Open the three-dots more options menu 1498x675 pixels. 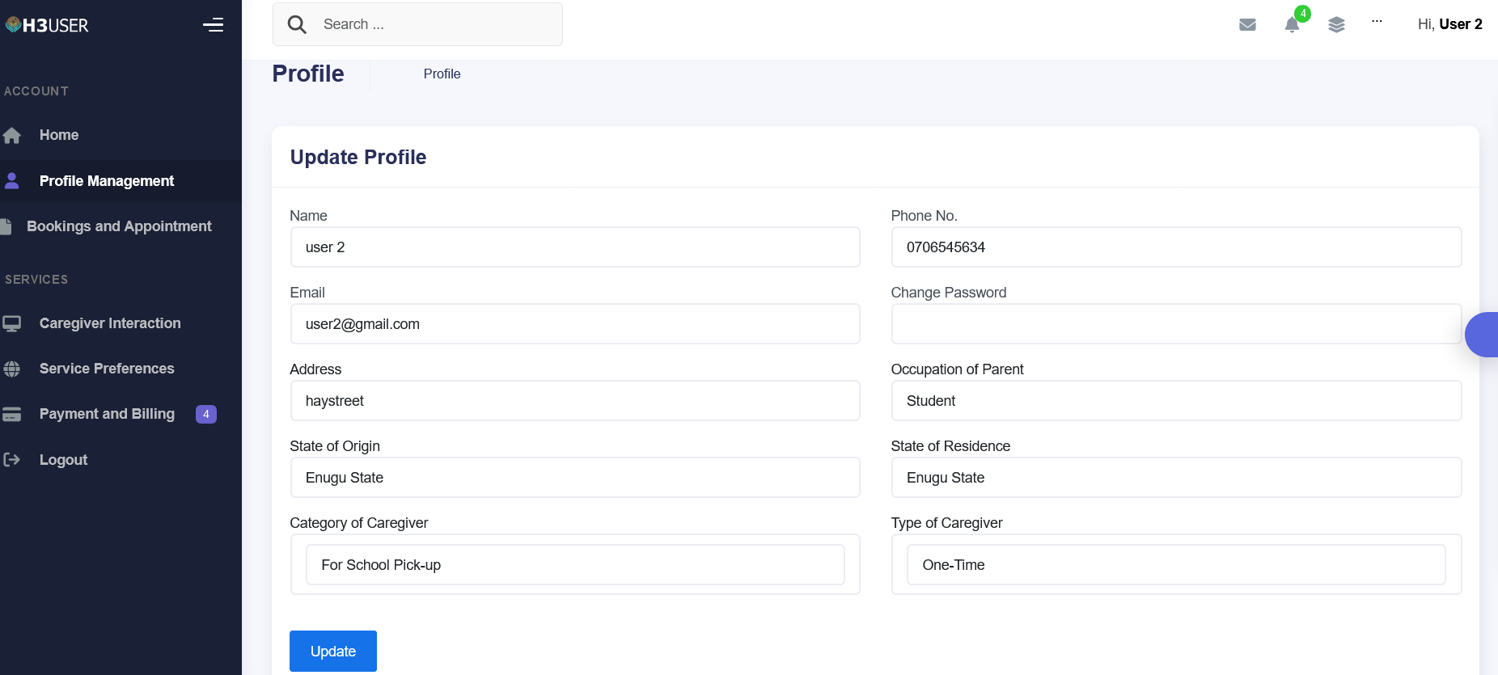point(1377,22)
